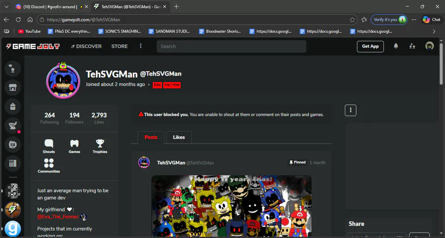Switch to the Likes tab
Image resolution: width=445 pixels, height=238 pixels.
click(179, 137)
